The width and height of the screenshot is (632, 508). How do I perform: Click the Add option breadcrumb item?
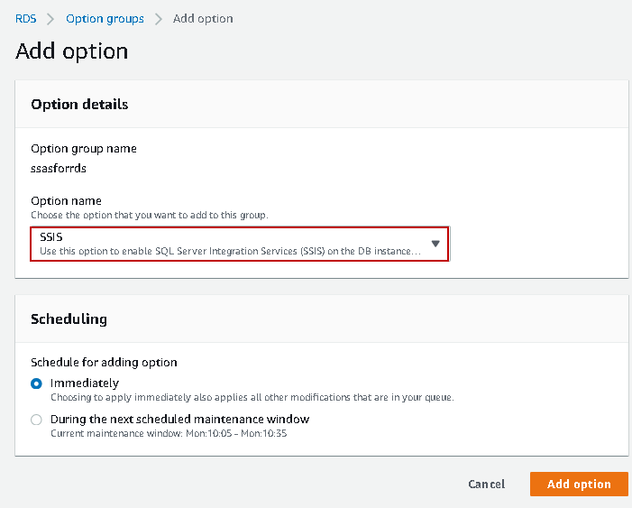[203, 18]
